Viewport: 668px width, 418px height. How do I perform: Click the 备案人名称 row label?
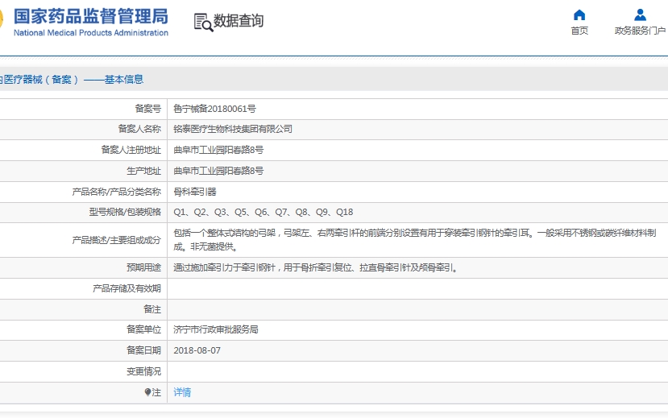click(139, 129)
